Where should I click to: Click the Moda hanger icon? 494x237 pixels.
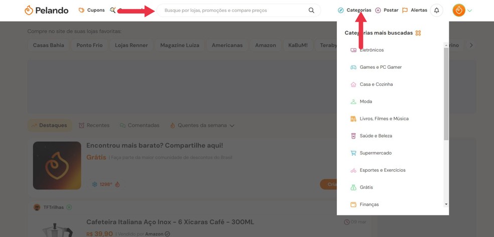click(353, 101)
